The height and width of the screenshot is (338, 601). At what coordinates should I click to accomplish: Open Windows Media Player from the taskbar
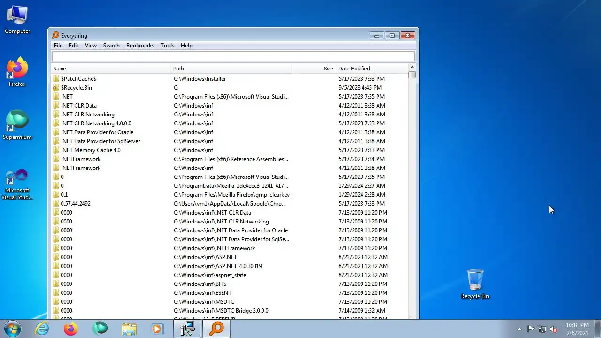[157, 329]
